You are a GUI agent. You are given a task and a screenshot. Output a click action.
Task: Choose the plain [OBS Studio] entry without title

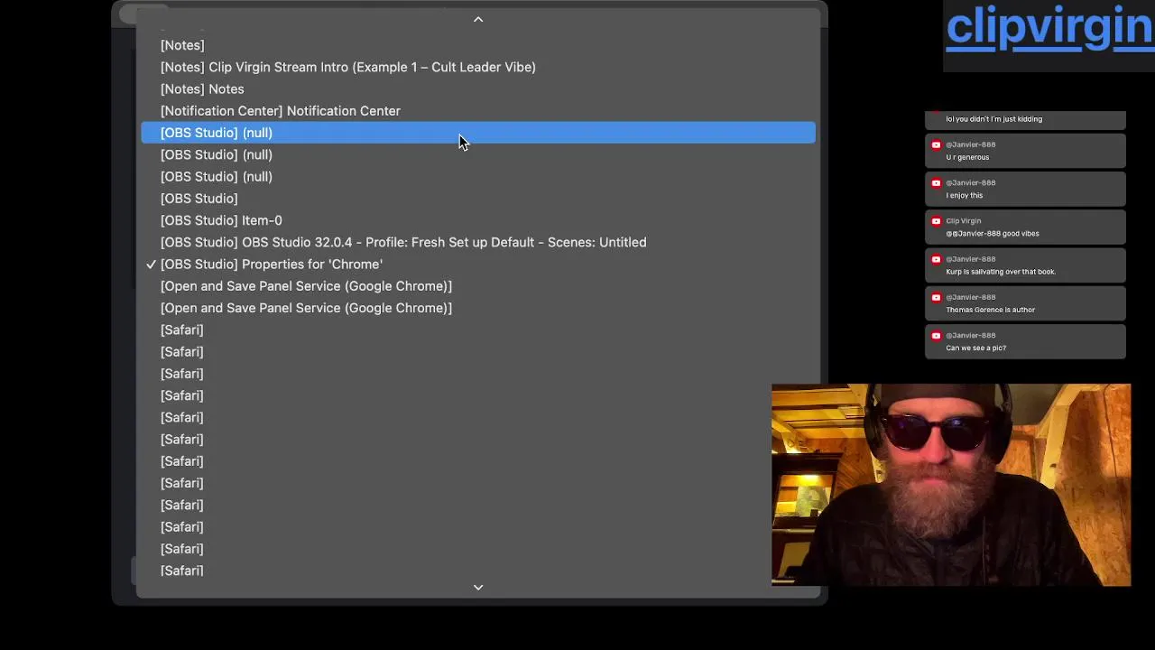click(478, 199)
